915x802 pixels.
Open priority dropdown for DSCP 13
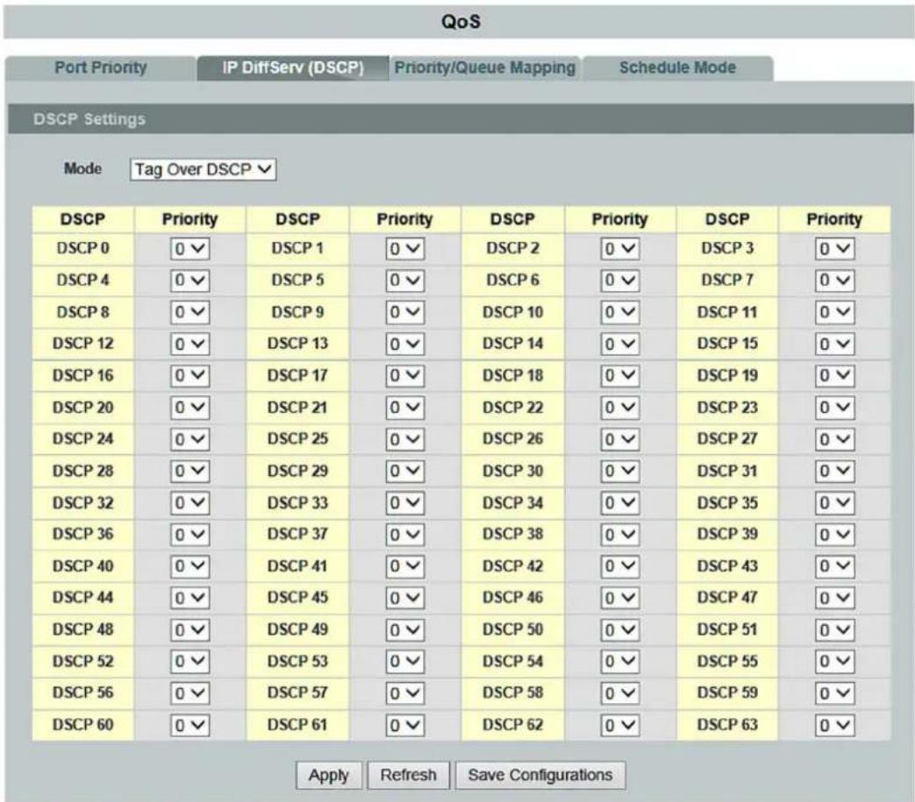(x=405, y=344)
